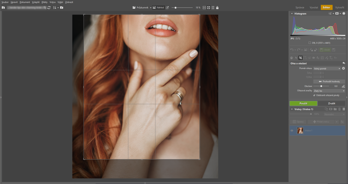Viewport: 348px width, 184px height.
Task: Collapse the Vrstvy panel
Action: click(292, 109)
